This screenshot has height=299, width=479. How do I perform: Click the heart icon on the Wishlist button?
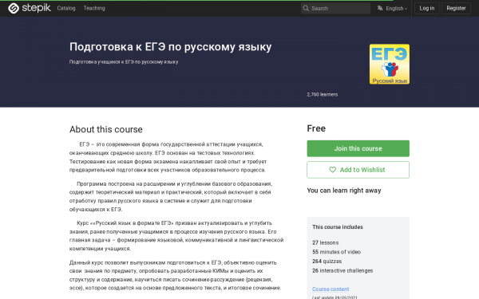332,170
